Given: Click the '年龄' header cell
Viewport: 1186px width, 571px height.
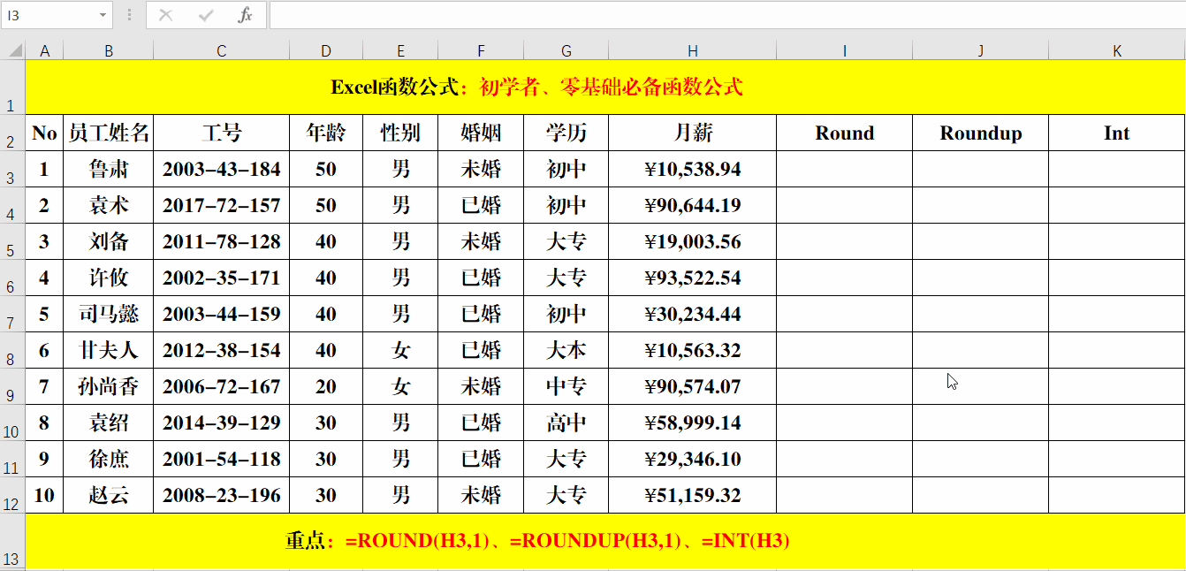Looking at the screenshot, I should [x=326, y=133].
